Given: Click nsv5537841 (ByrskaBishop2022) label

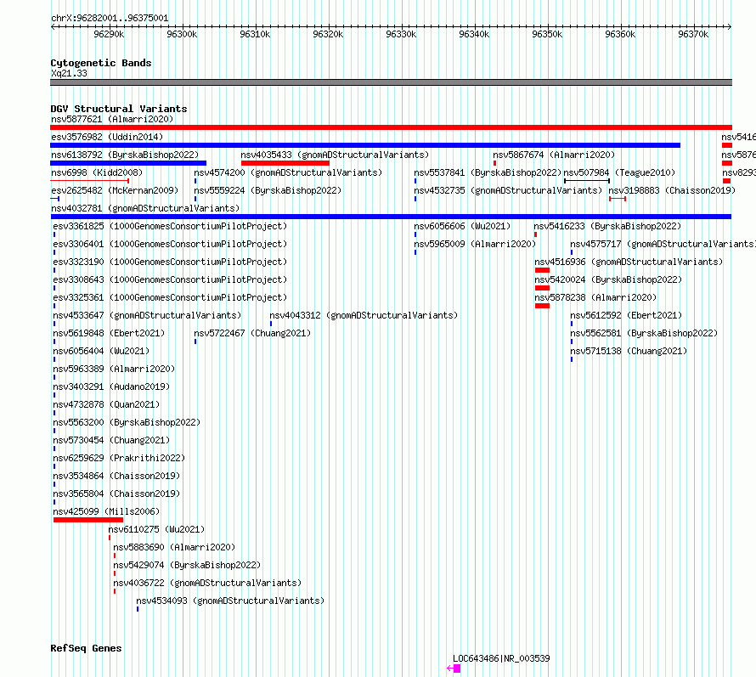Looking at the screenshot, I should [x=488, y=172].
